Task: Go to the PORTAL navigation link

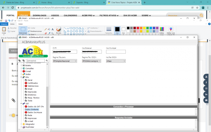Action: coord(10,15)
